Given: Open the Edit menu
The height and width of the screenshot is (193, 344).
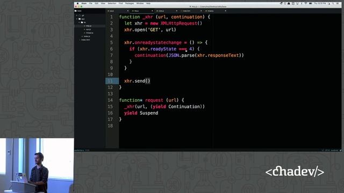Looking at the screenshot, I should coord(97,4).
